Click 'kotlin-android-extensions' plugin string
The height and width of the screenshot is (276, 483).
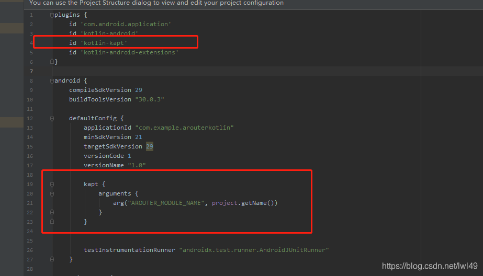(129, 52)
